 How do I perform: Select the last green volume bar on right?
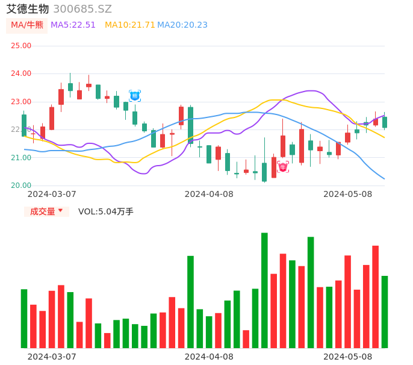[385, 312]
